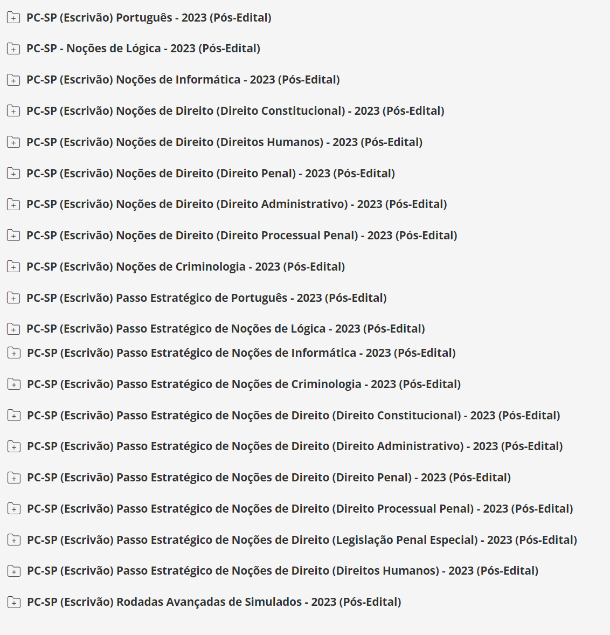Viewport: 610px width, 635px height.
Task: Click folder icon for Passo Estratégico de Português
Action: [13, 298]
